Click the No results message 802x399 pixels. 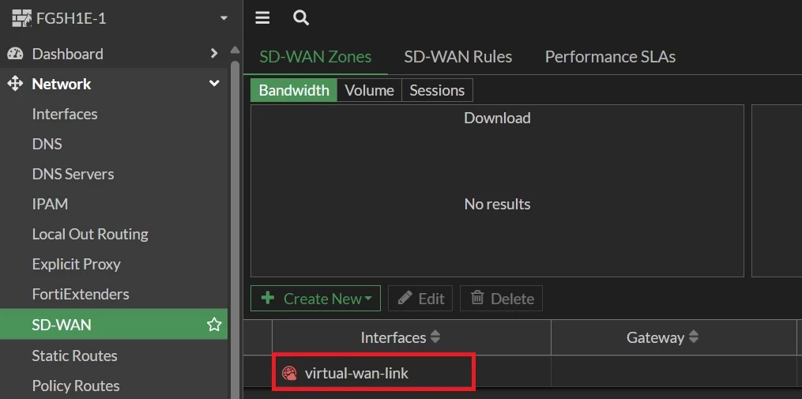click(x=497, y=204)
